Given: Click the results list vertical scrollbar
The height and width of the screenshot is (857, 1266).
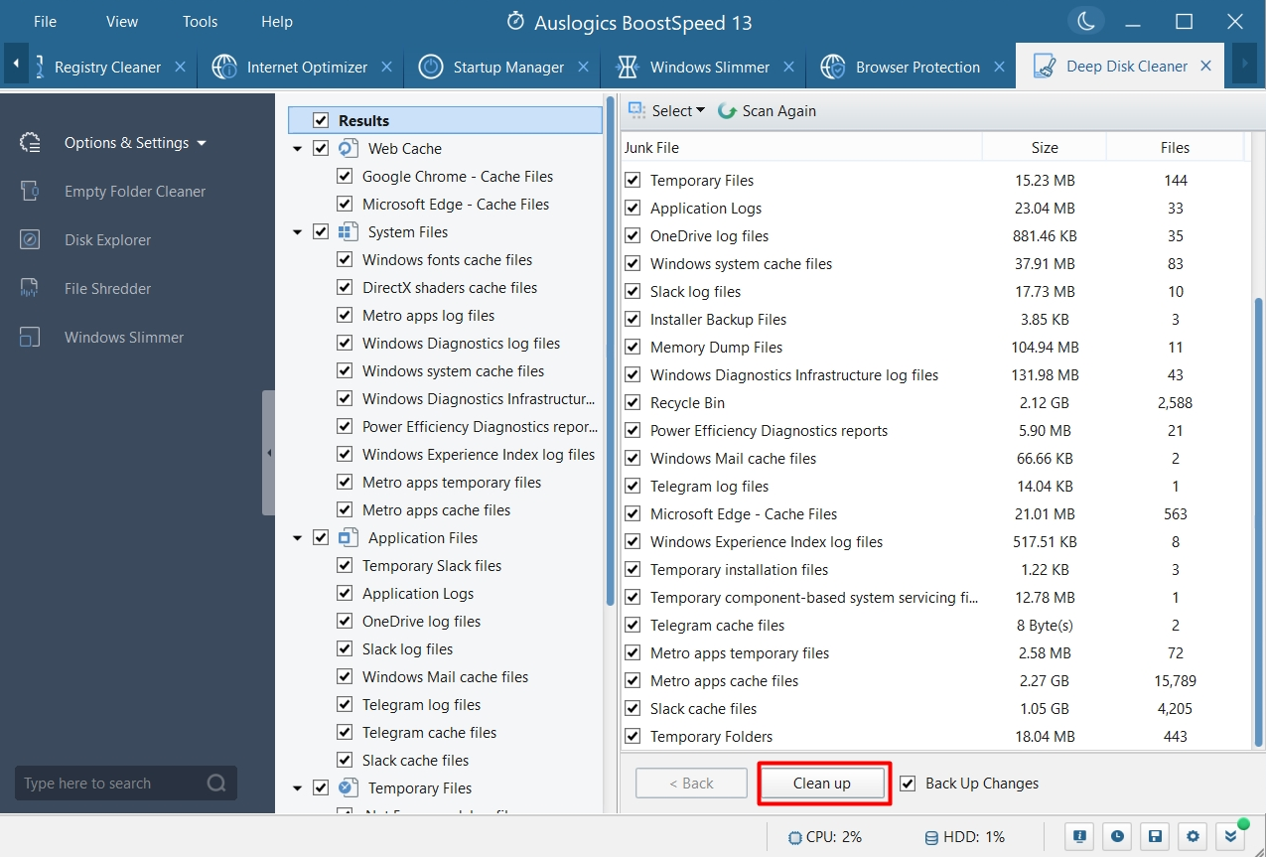Looking at the screenshot, I should pos(1259,521).
